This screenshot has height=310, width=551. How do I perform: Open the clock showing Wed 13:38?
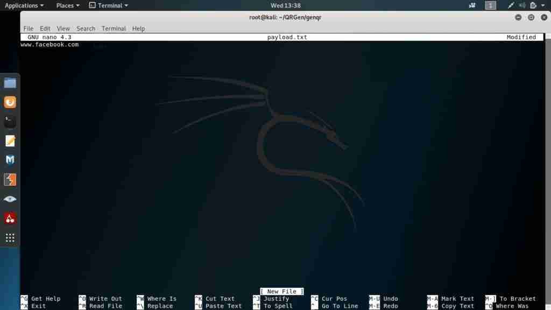click(x=285, y=5)
